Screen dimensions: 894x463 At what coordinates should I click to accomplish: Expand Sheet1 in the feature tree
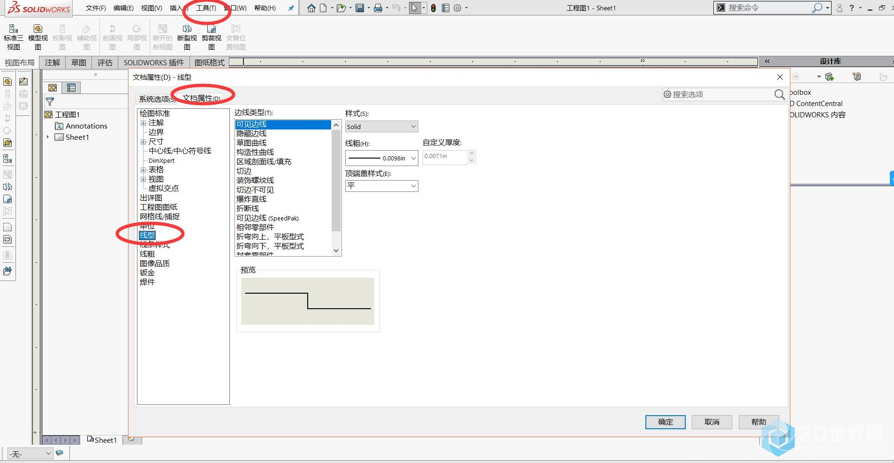48,137
